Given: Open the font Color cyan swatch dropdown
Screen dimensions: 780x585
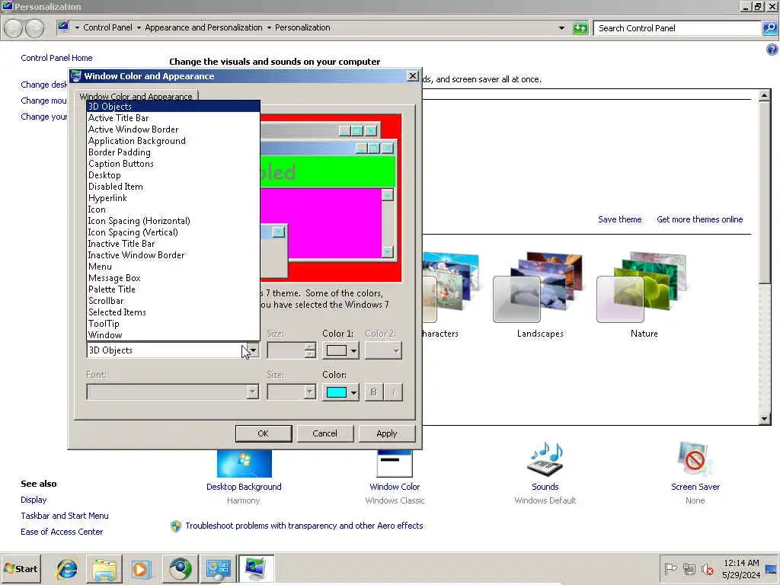Looking at the screenshot, I should pyautogui.click(x=340, y=392).
